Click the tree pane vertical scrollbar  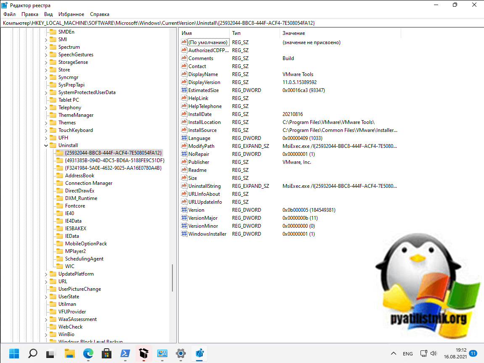click(172, 277)
